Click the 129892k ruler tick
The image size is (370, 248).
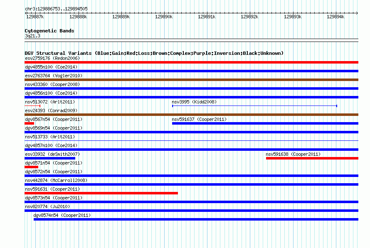pyautogui.click(x=249, y=17)
